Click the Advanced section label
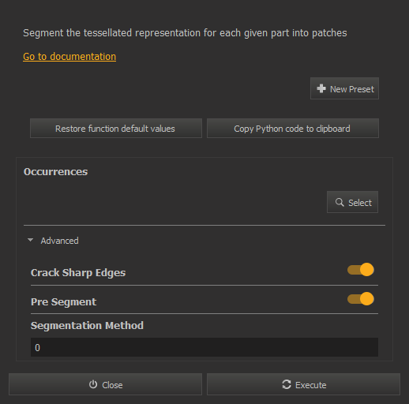 [x=59, y=241]
